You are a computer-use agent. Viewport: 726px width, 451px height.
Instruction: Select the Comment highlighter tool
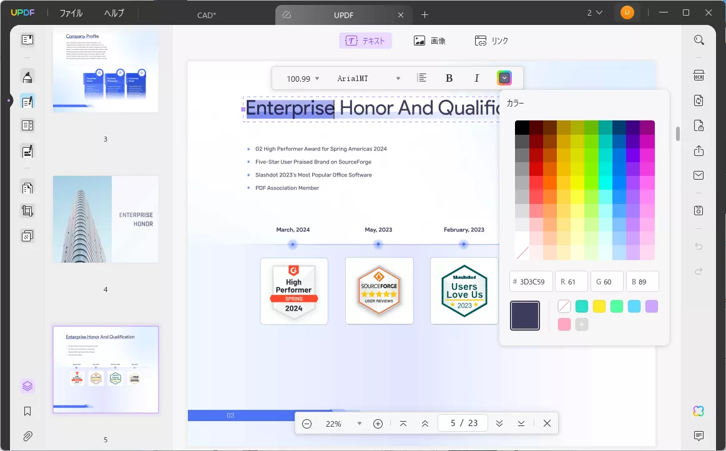[x=27, y=77]
